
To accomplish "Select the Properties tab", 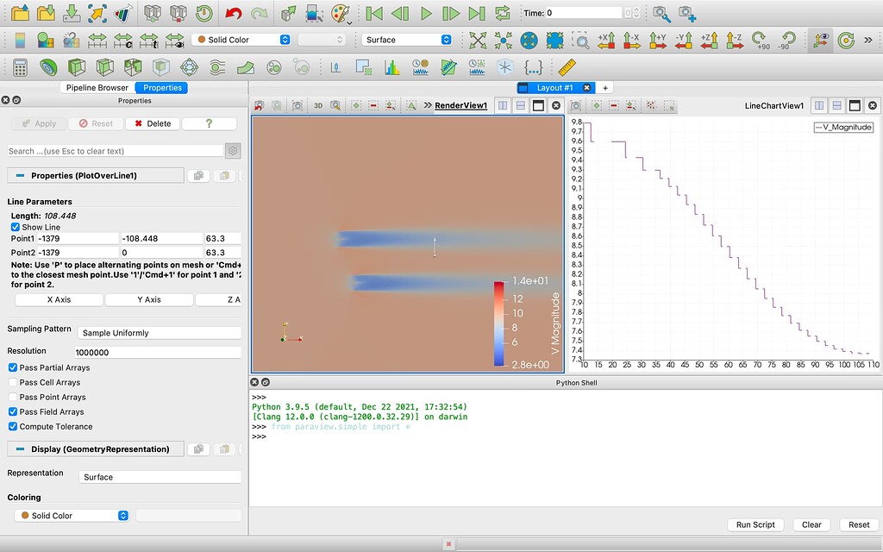I will click(x=162, y=87).
